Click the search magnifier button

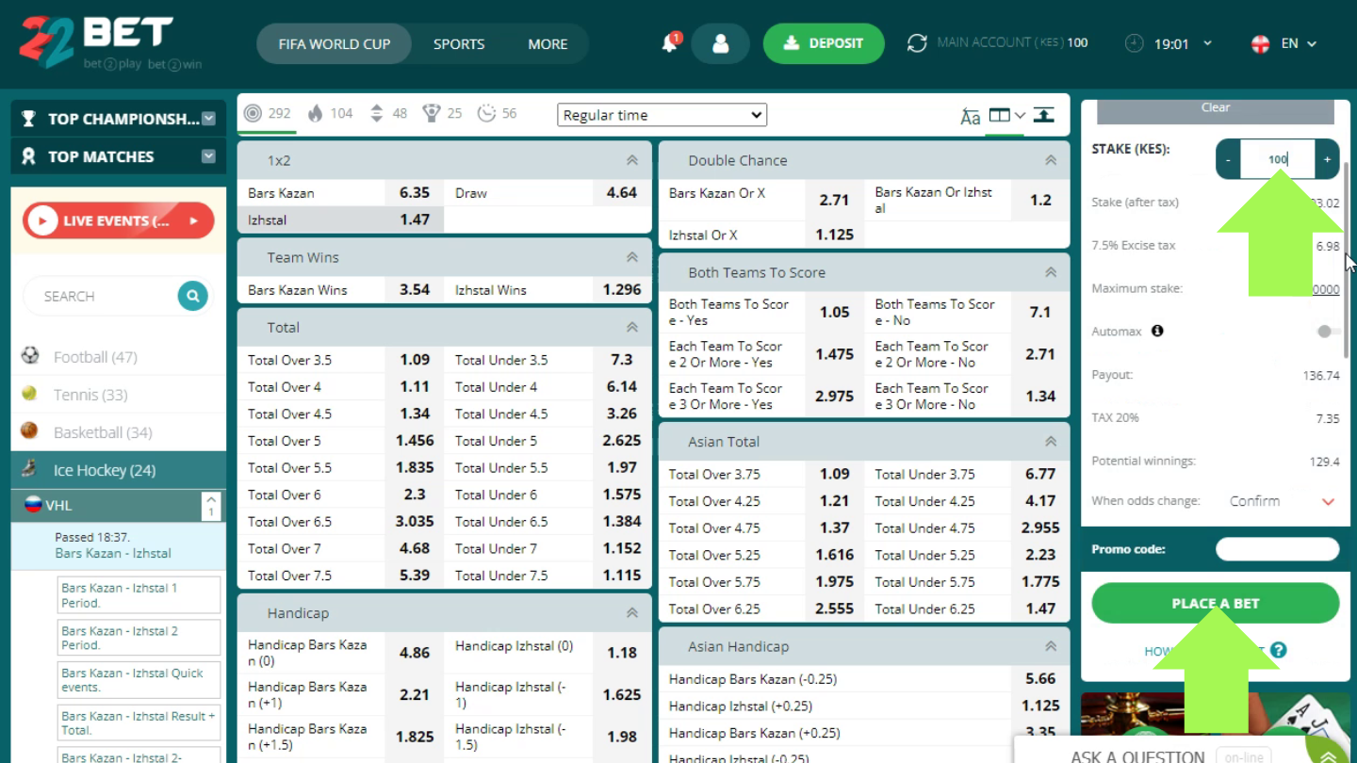click(x=192, y=296)
